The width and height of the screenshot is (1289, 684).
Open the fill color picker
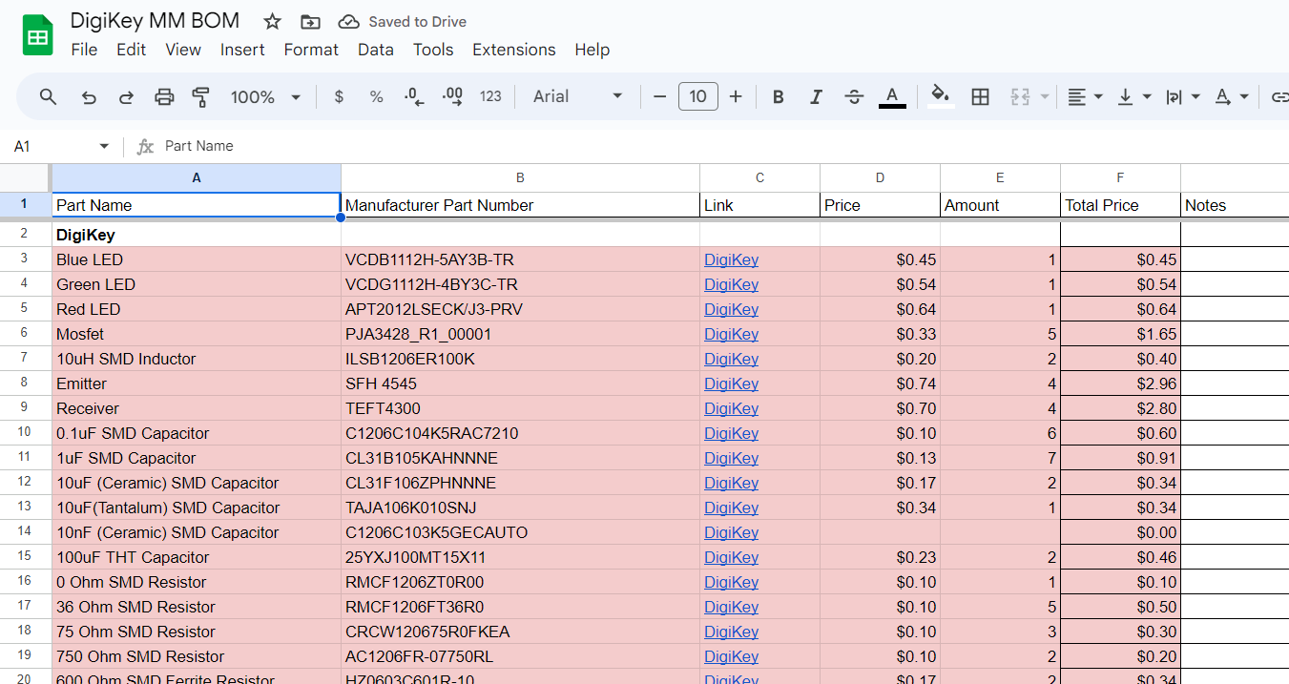tap(941, 96)
